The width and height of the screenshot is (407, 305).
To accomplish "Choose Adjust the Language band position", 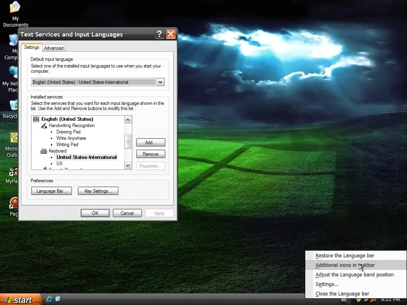I will [356, 275].
